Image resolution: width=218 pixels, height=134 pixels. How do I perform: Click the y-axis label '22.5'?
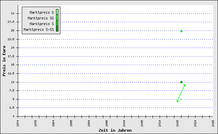pyautogui.click(x=11, y=39)
